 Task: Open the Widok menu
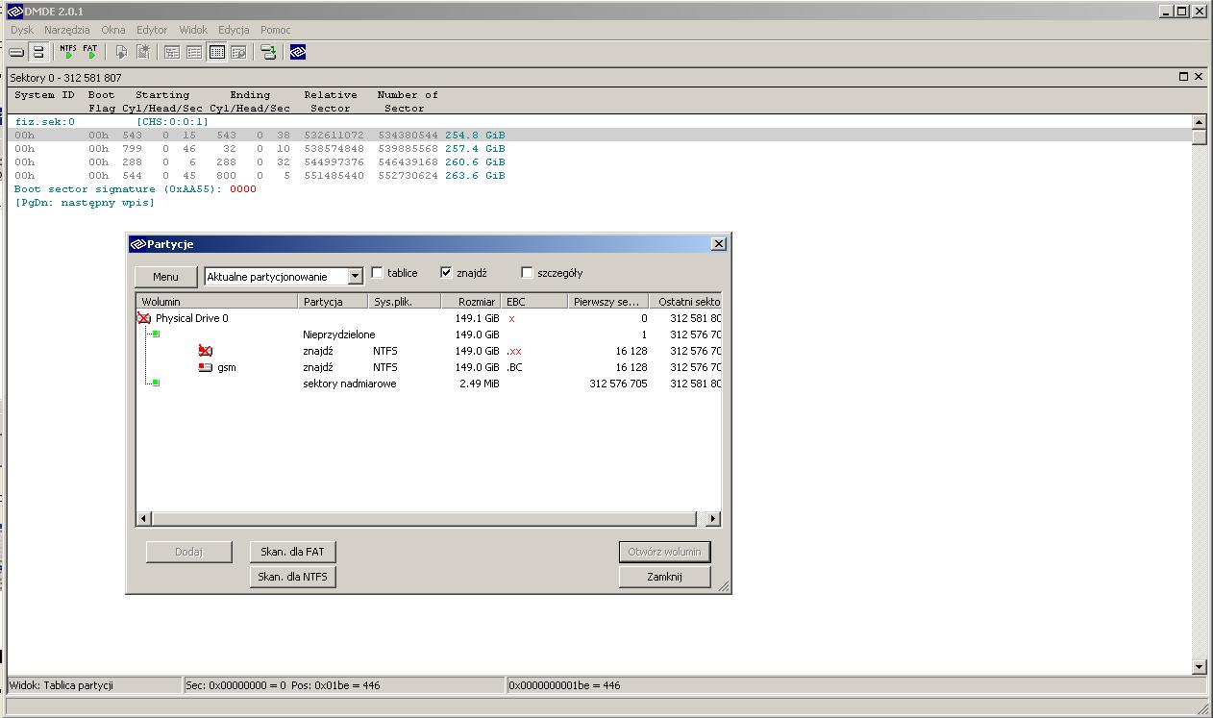(x=193, y=30)
